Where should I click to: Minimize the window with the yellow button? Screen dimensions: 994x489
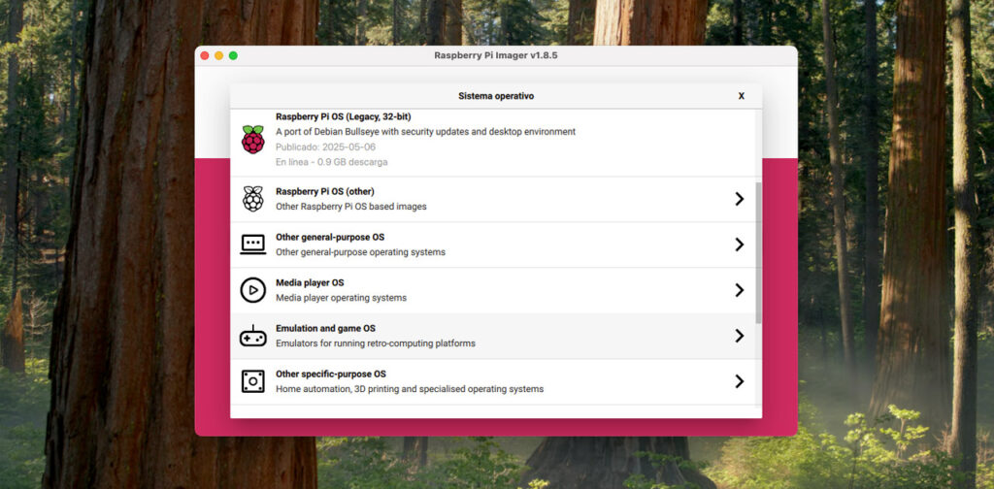point(218,55)
